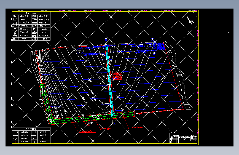Select the solid blue hatched block on the site's upper right

(x=160, y=46)
